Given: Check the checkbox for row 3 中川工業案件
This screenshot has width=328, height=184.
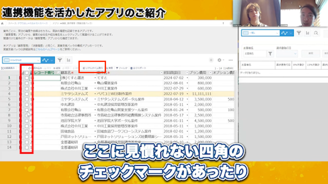Looking at the screenshot, I should coord(27,88).
